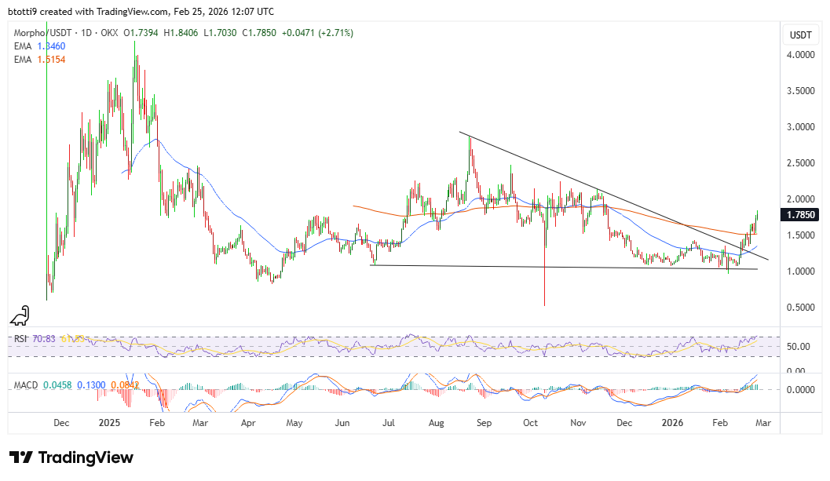Image resolution: width=830 pixels, height=481 pixels.
Task: Expand the USDT currency selector at top right
Action: coord(800,35)
